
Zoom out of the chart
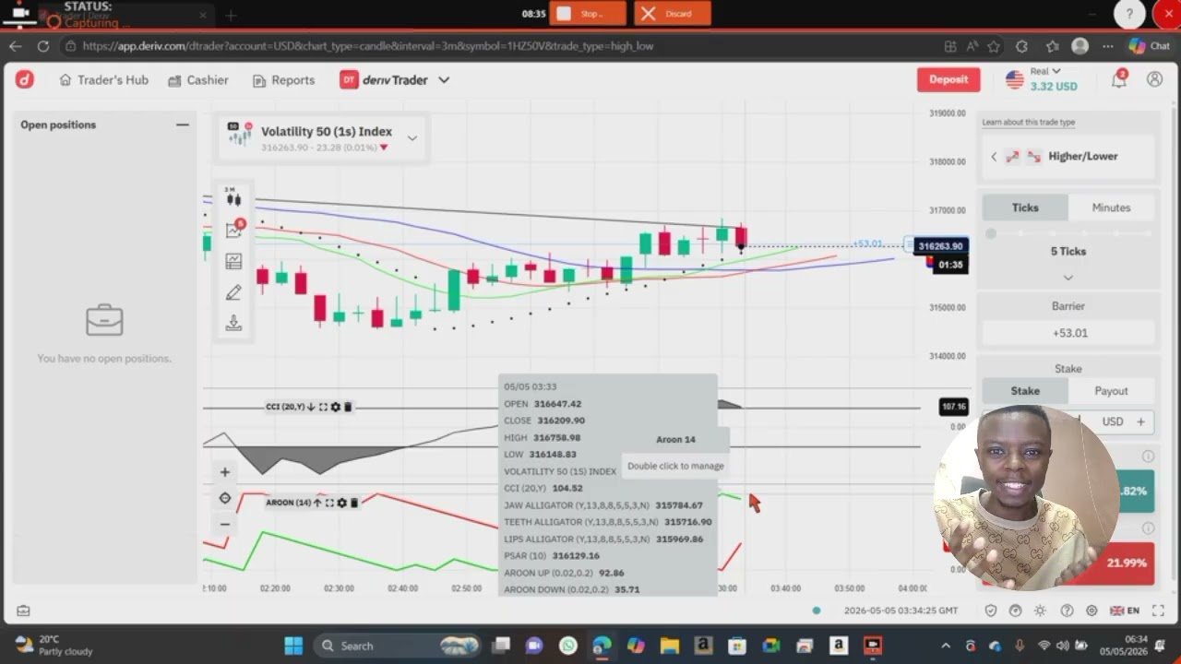[x=225, y=524]
